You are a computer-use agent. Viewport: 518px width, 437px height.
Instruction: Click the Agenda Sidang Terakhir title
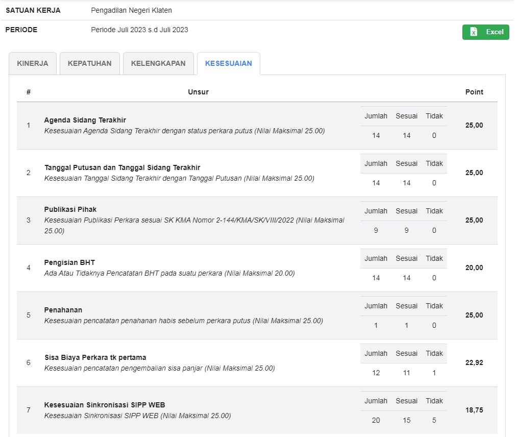coord(85,120)
